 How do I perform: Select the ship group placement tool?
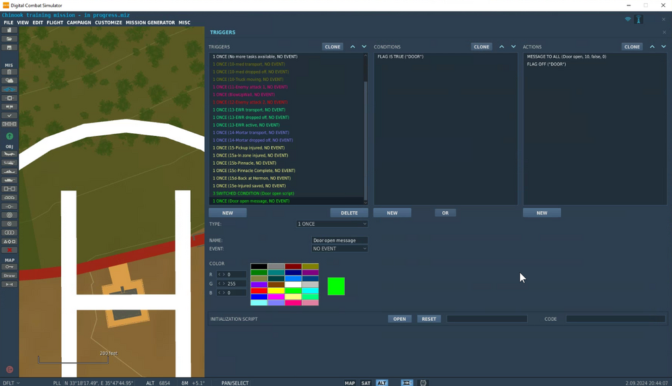pos(9,171)
